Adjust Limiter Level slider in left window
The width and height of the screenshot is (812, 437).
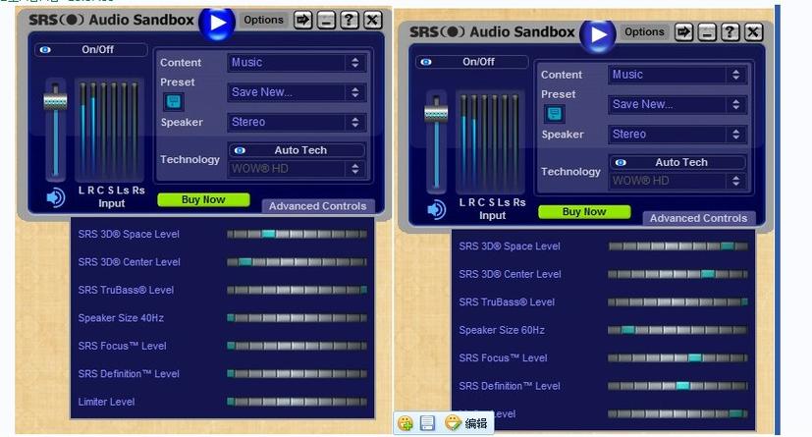(x=297, y=402)
